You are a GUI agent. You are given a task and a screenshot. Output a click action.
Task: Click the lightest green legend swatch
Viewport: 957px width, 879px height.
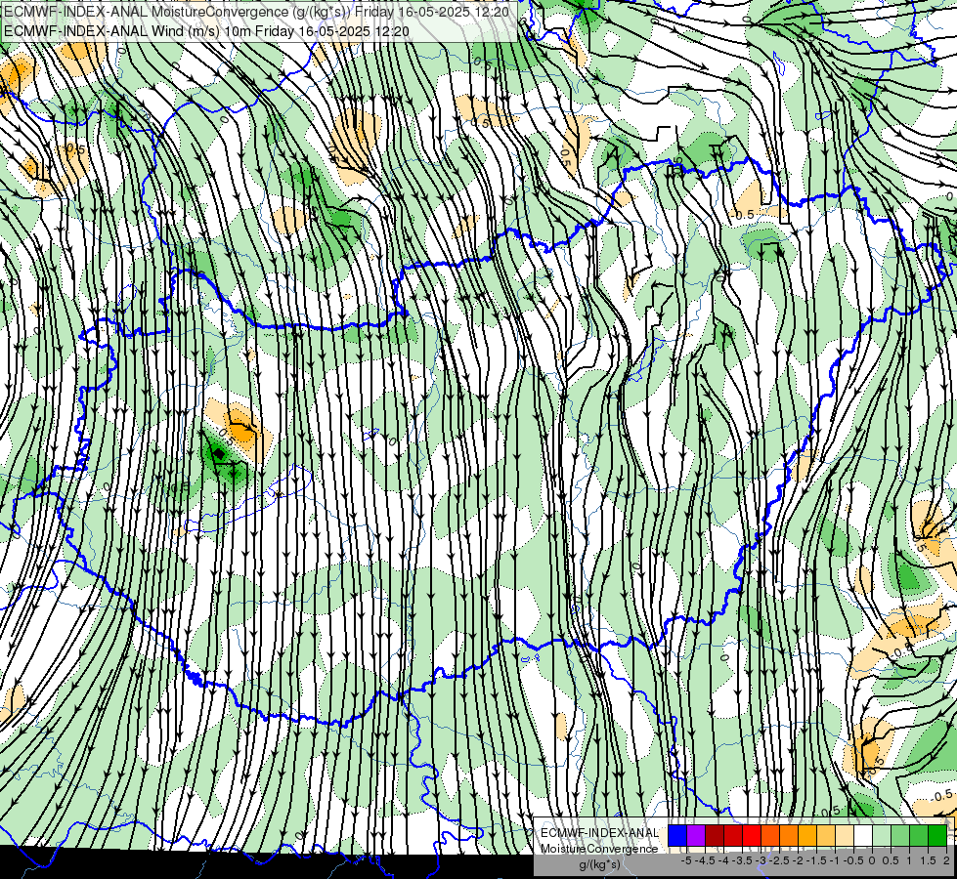(882, 836)
